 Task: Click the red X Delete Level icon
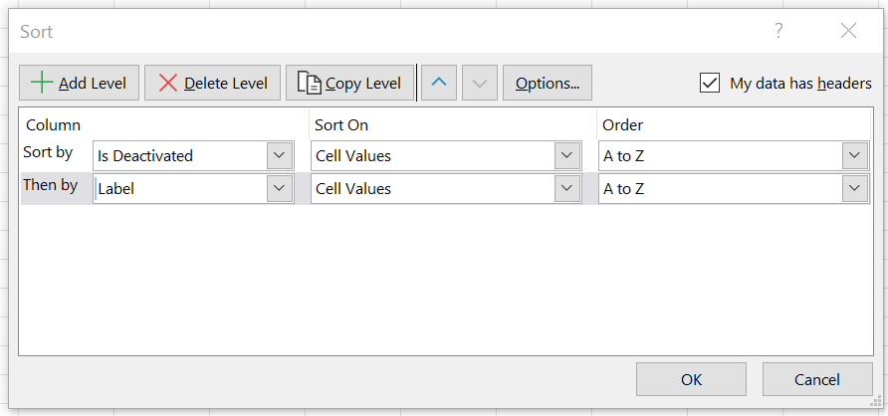(x=168, y=83)
